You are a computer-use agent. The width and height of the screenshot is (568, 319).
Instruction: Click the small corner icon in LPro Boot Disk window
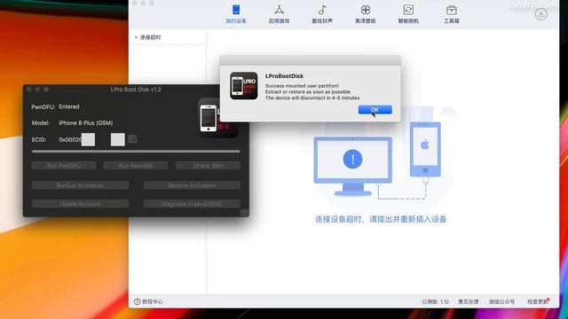click(x=245, y=213)
